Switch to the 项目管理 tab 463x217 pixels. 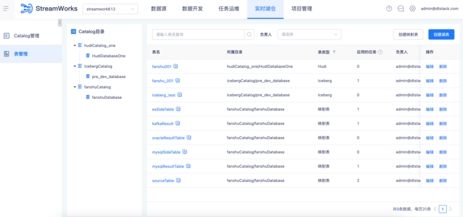(x=302, y=9)
